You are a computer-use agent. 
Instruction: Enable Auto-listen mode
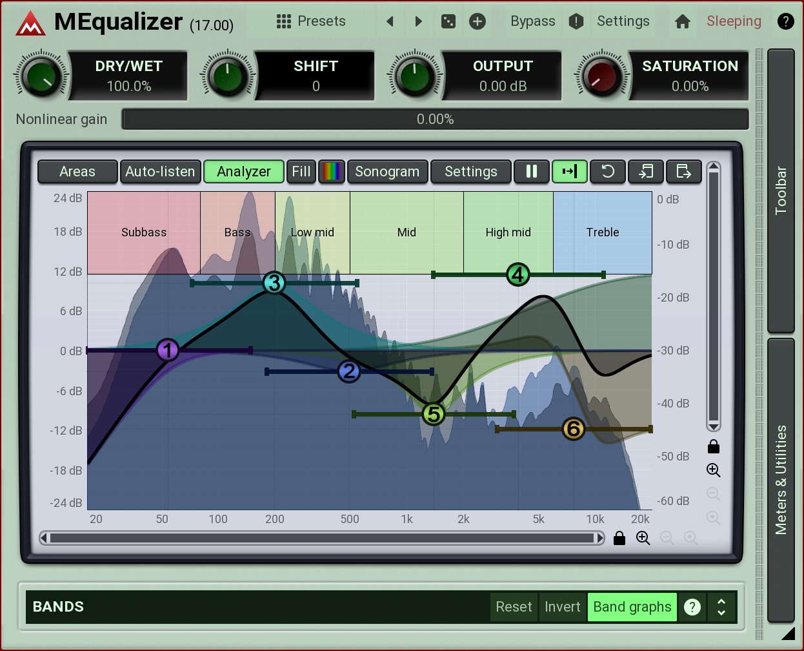click(160, 172)
